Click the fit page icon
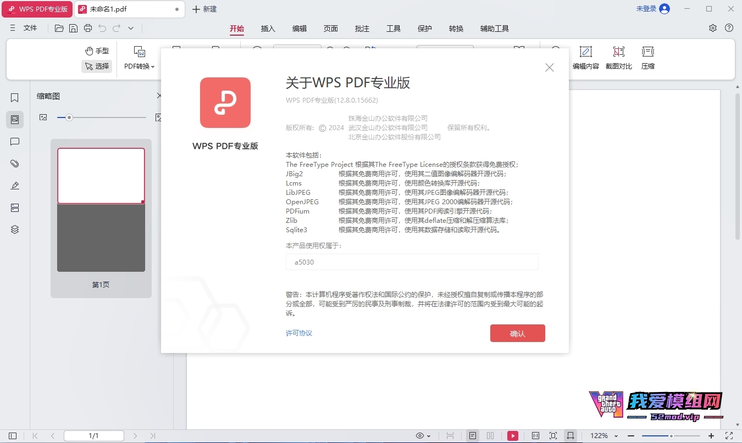This screenshot has width=742, height=443. click(553, 436)
